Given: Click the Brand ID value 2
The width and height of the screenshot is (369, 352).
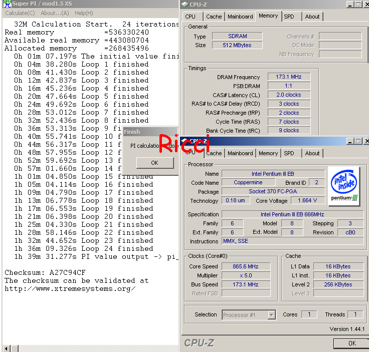Looking at the screenshot, I should click(317, 183).
